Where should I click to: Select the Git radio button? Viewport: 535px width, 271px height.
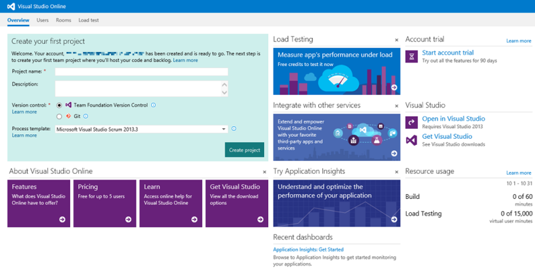[60, 116]
